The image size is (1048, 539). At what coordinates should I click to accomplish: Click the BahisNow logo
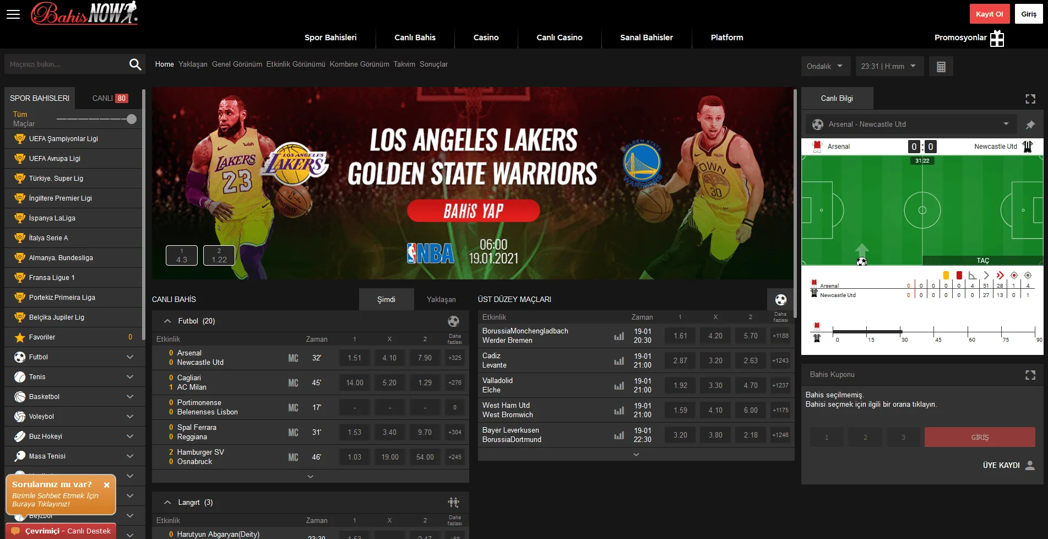[x=84, y=14]
